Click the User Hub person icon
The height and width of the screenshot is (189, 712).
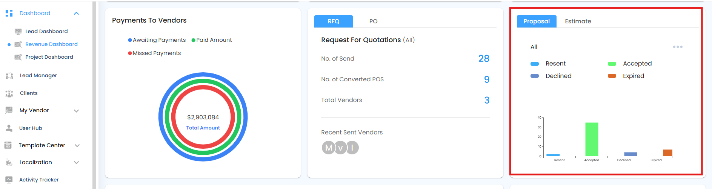(9, 128)
